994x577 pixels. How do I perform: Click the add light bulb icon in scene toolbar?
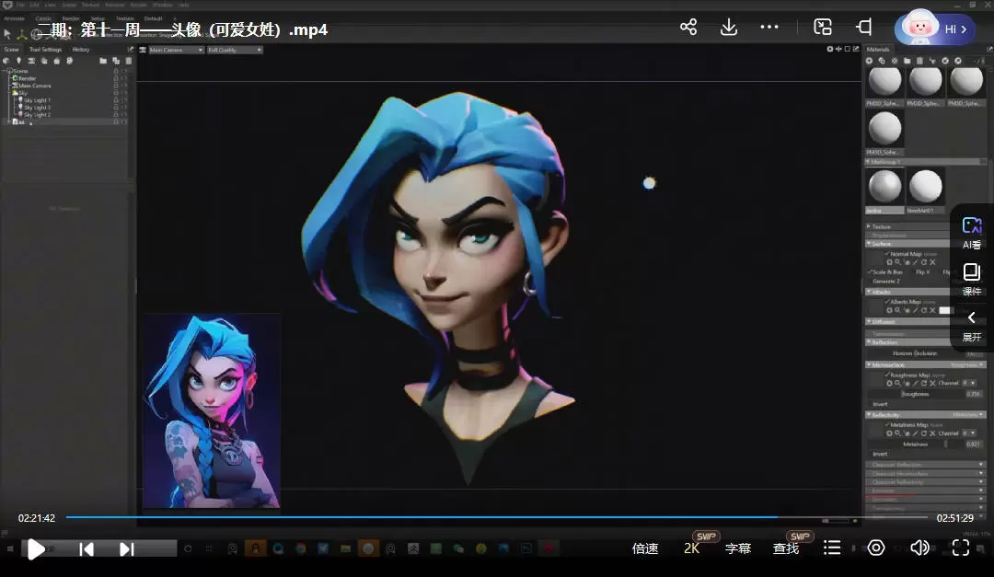pyautogui.click(x=18, y=61)
